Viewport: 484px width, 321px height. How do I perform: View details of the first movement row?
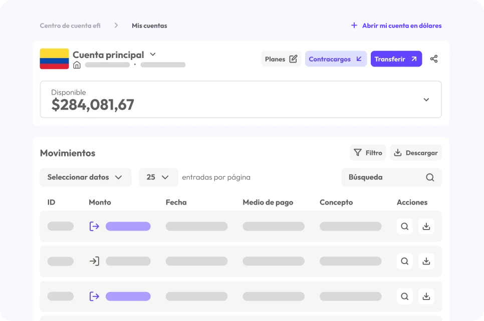point(404,226)
